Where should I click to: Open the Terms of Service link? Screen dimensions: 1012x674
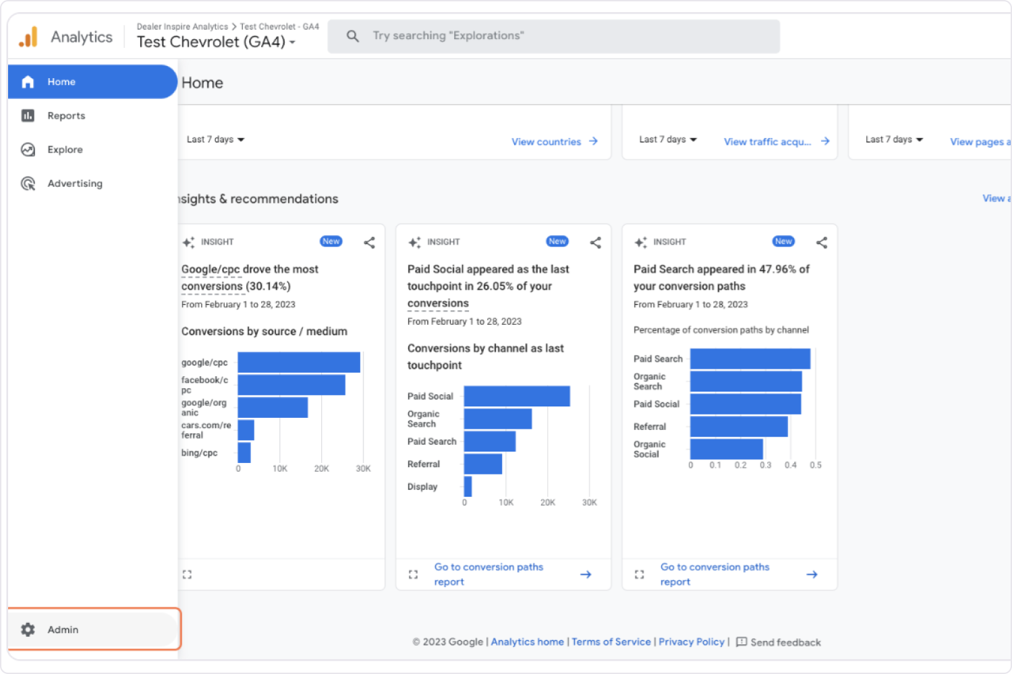(x=611, y=642)
